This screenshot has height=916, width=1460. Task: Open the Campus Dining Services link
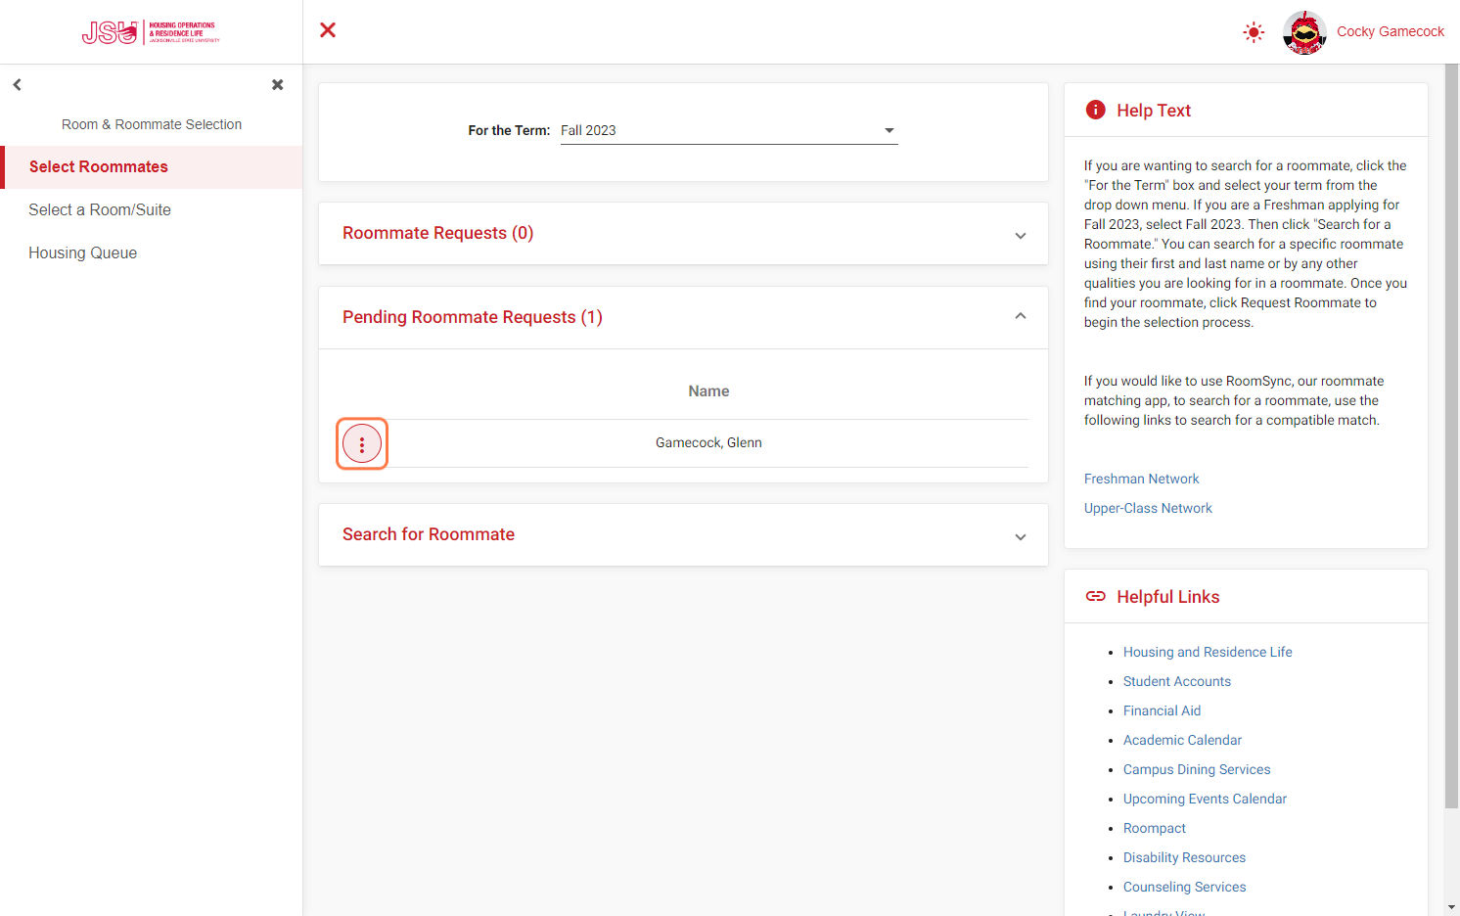(x=1197, y=770)
